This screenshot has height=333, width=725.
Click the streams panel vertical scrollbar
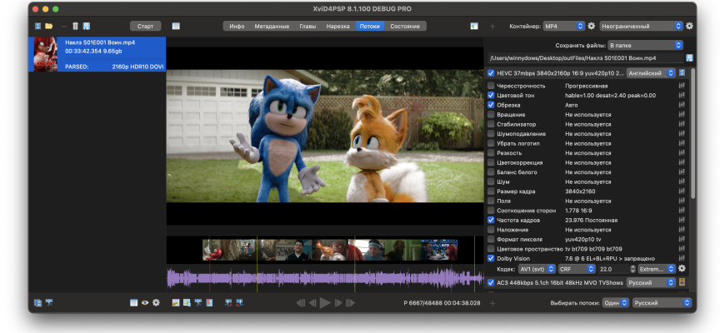[x=692, y=134]
